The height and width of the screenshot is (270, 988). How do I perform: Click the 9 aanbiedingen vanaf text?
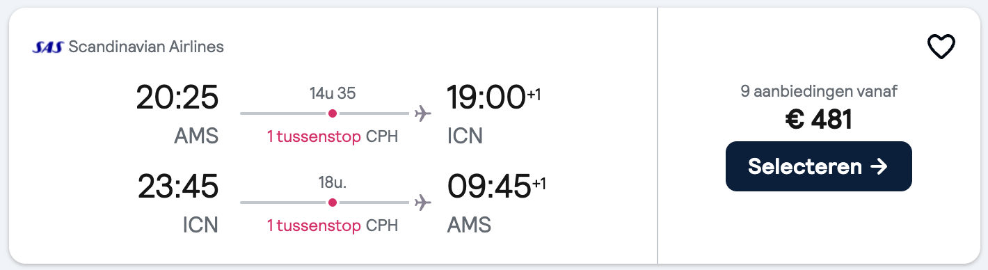[818, 90]
